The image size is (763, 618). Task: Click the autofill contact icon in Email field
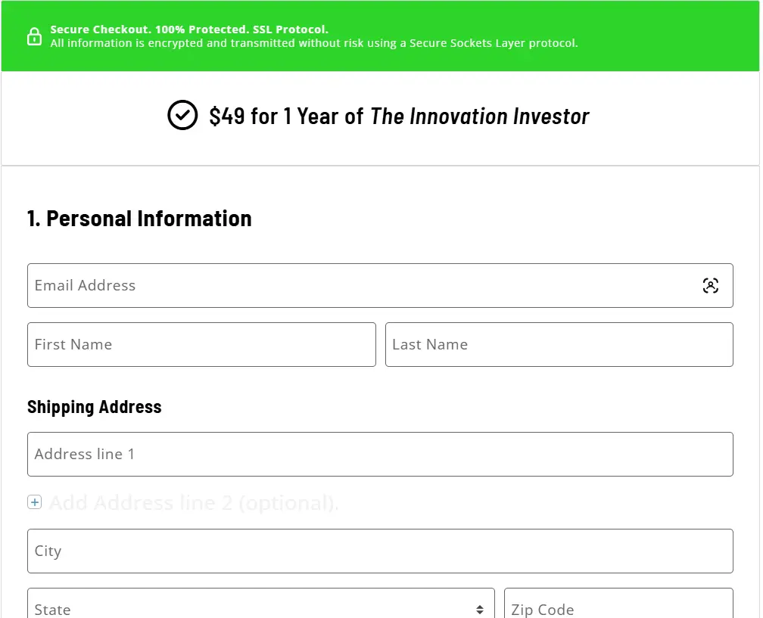(x=710, y=286)
